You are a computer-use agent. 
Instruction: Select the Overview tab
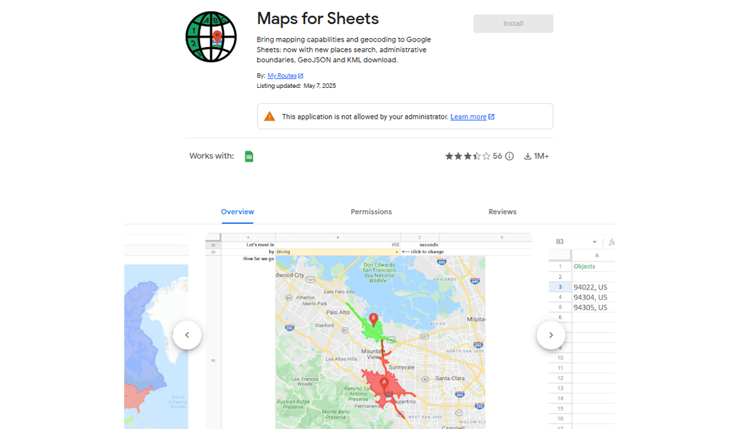pos(238,211)
